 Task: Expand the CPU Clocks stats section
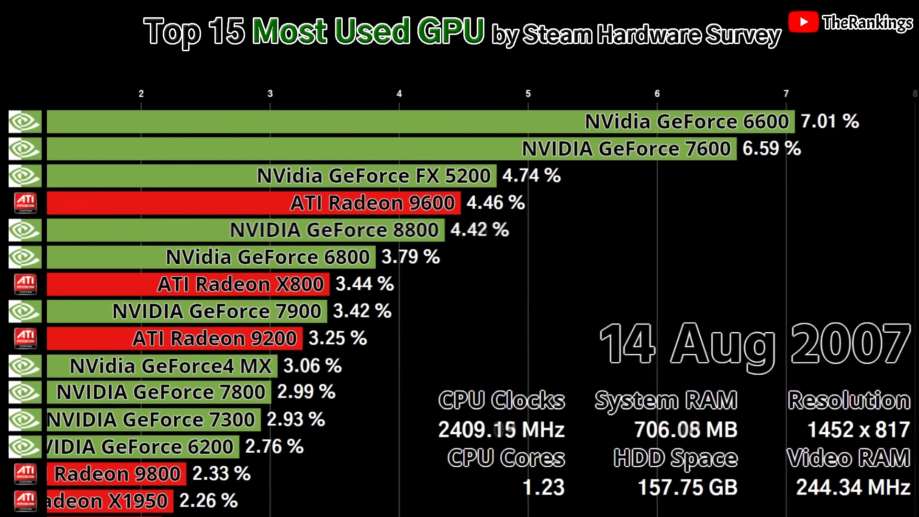(502, 400)
